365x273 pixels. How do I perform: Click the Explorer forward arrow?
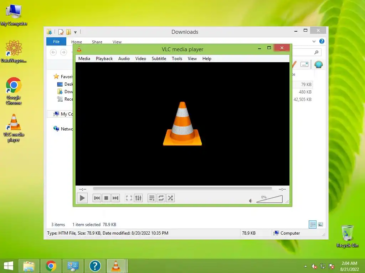pyautogui.click(x=63, y=52)
